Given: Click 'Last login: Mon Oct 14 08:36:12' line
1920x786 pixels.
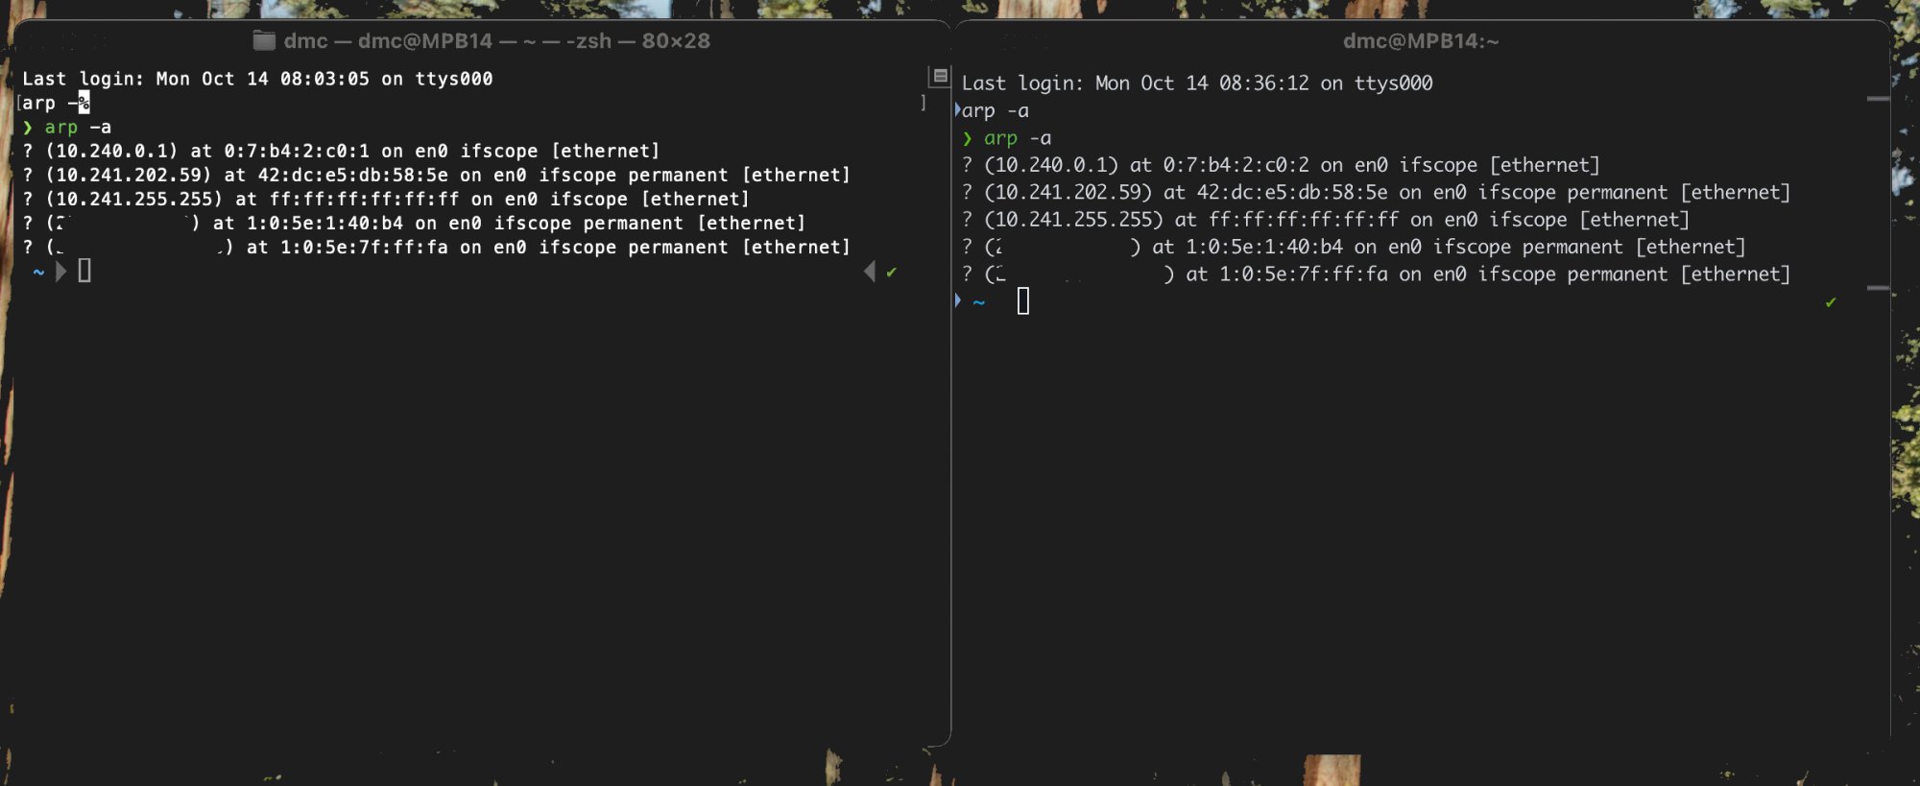Looking at the screenshot, I should point(1197,83).
